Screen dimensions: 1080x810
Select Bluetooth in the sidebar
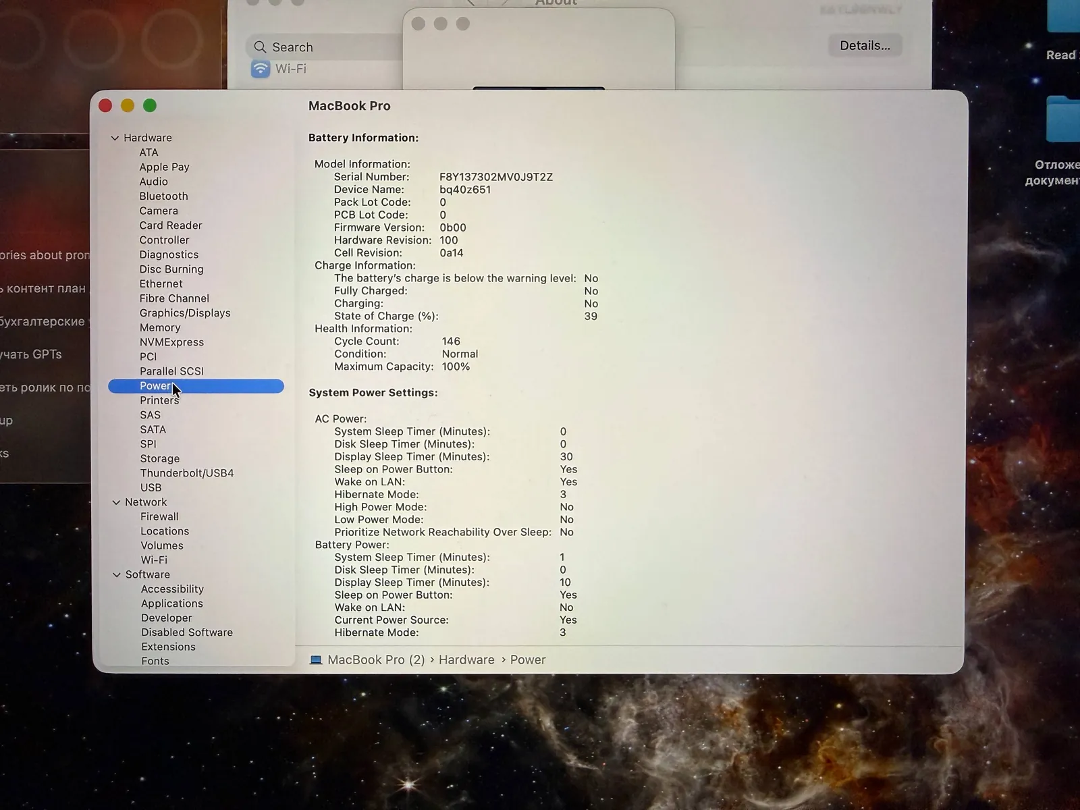click(163, 196)
